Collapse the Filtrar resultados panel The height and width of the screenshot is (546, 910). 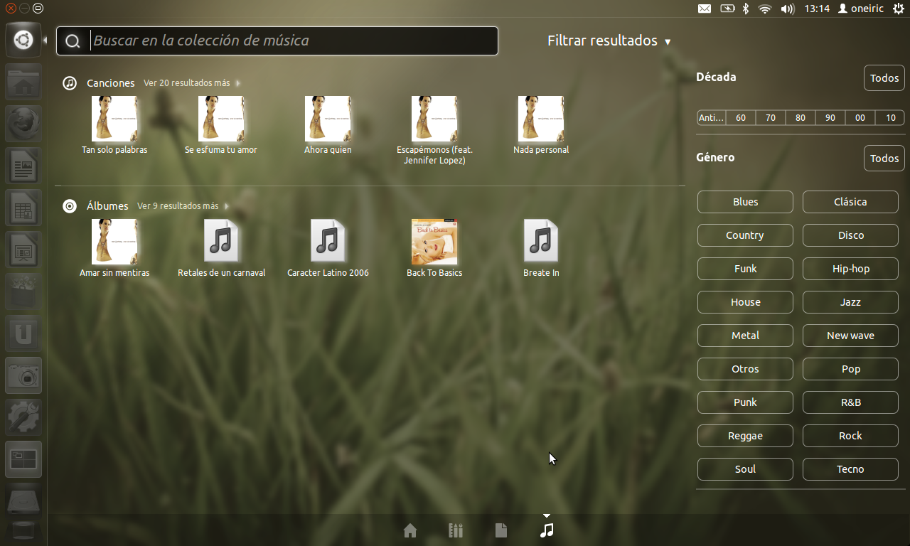coord(609,41)
